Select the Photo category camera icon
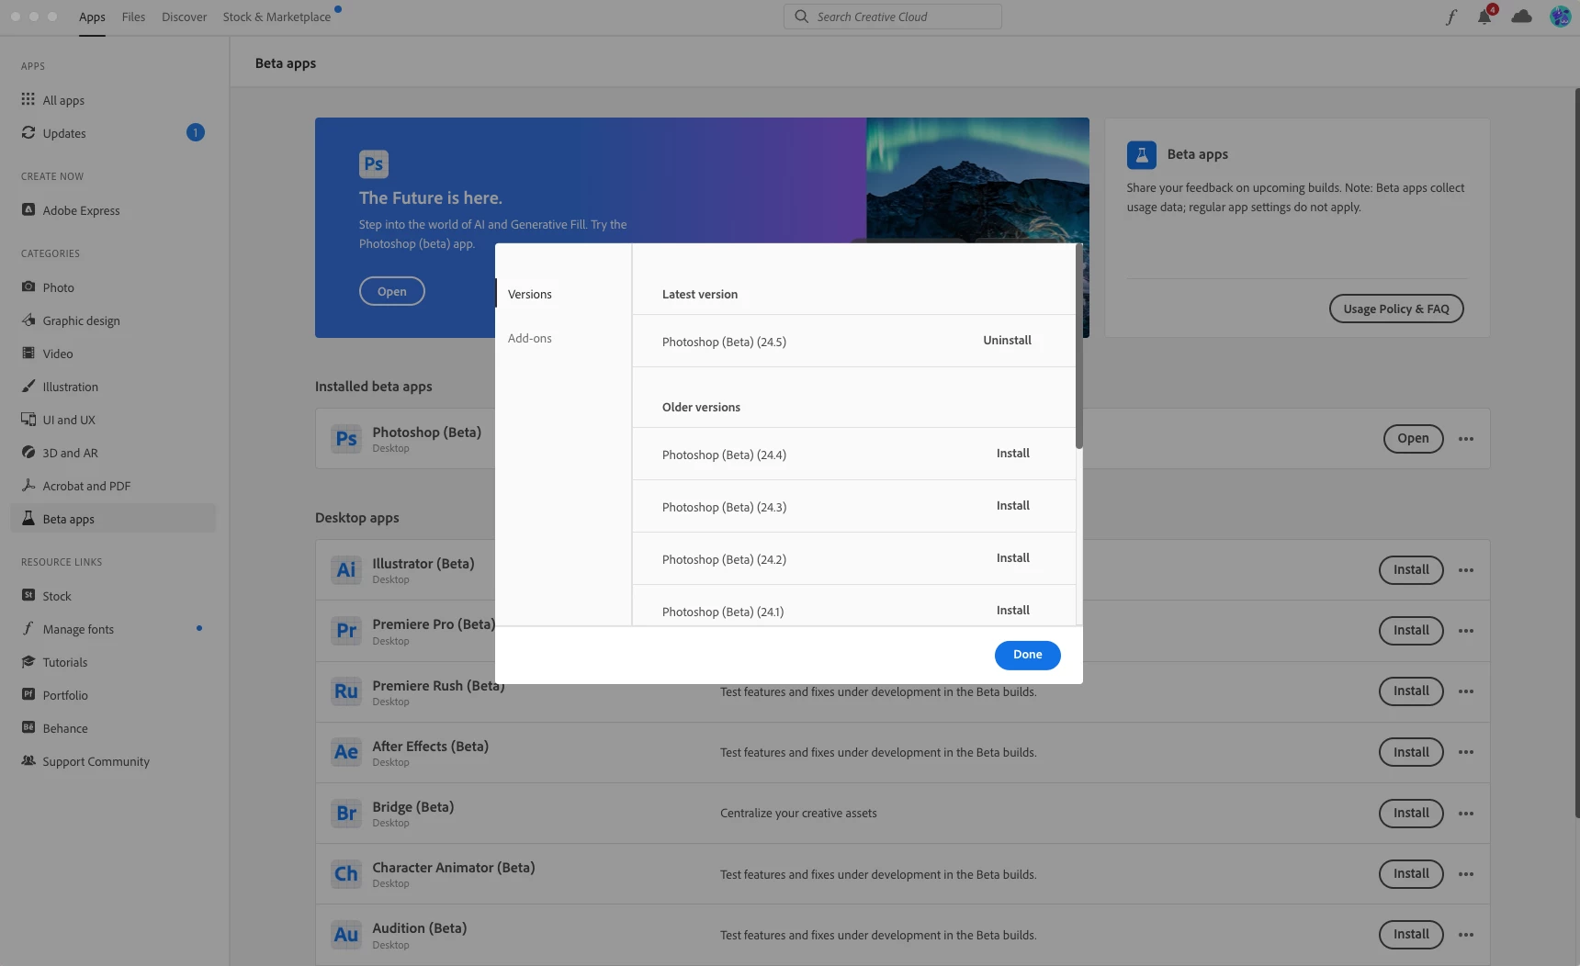 (x=28, y=286)
